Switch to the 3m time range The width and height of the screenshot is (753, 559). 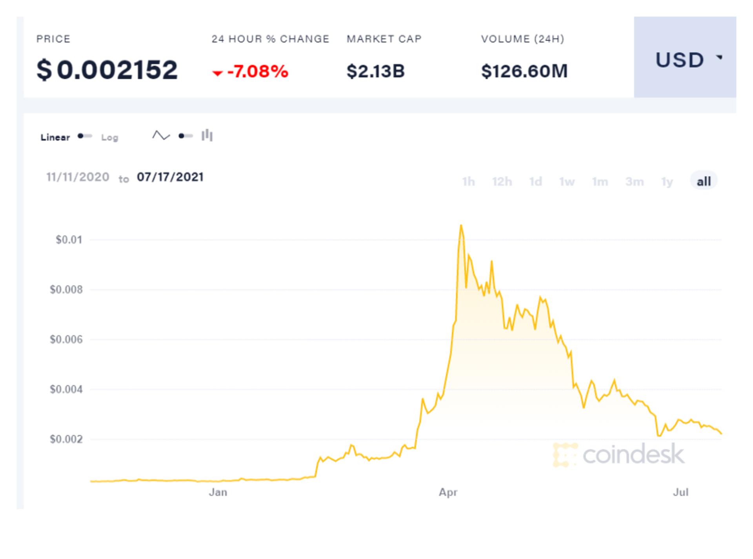(x=634, y=181)
